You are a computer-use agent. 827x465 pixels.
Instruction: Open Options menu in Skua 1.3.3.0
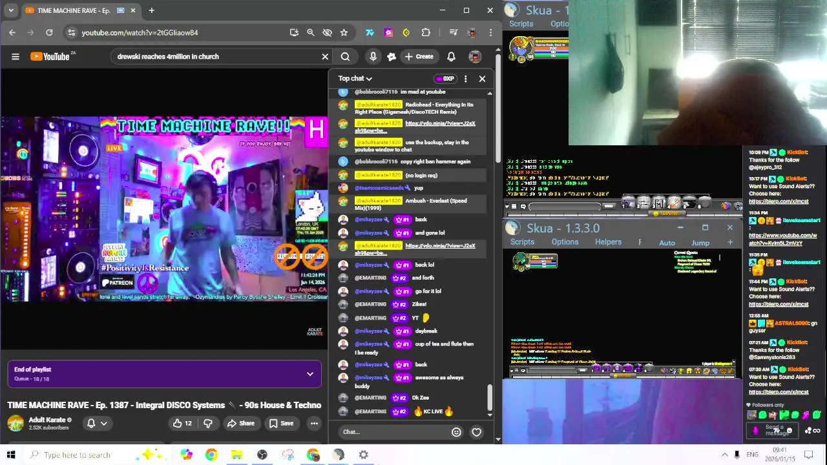pyautogui.click(x=565, y=242)
